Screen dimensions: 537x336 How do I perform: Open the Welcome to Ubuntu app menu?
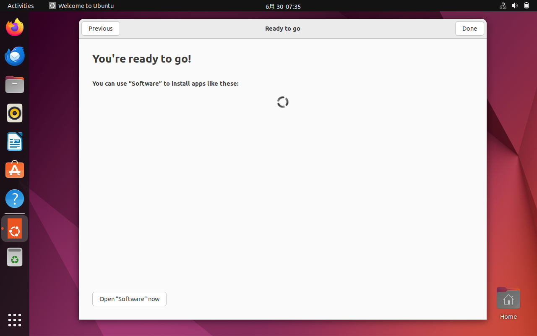click(x=82, y=6)
